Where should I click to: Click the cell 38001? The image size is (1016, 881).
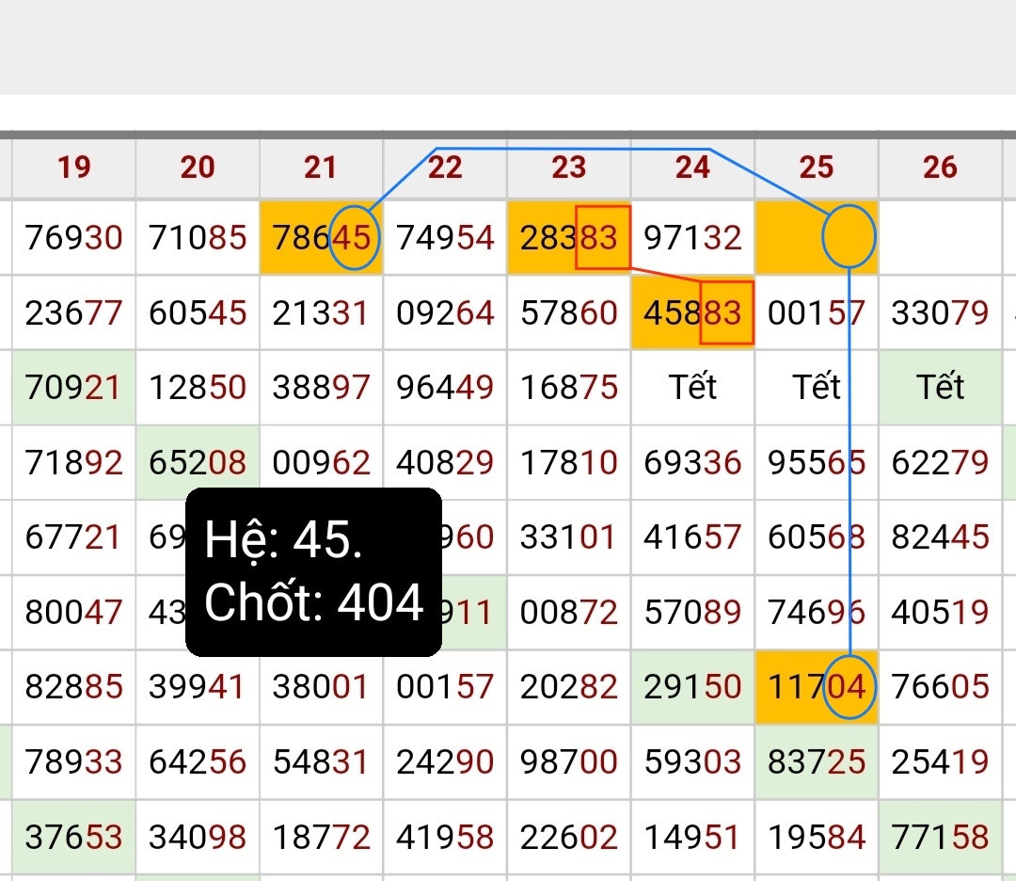pos(322,686)
